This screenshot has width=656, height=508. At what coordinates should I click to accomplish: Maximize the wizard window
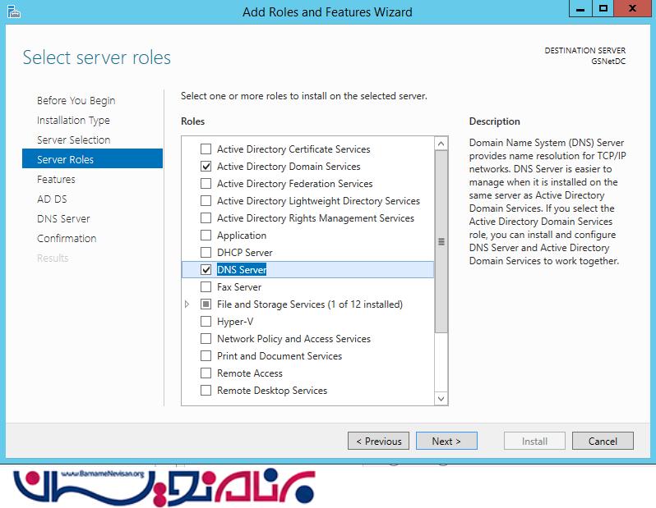pyautogui.click(x=603, y=9)
